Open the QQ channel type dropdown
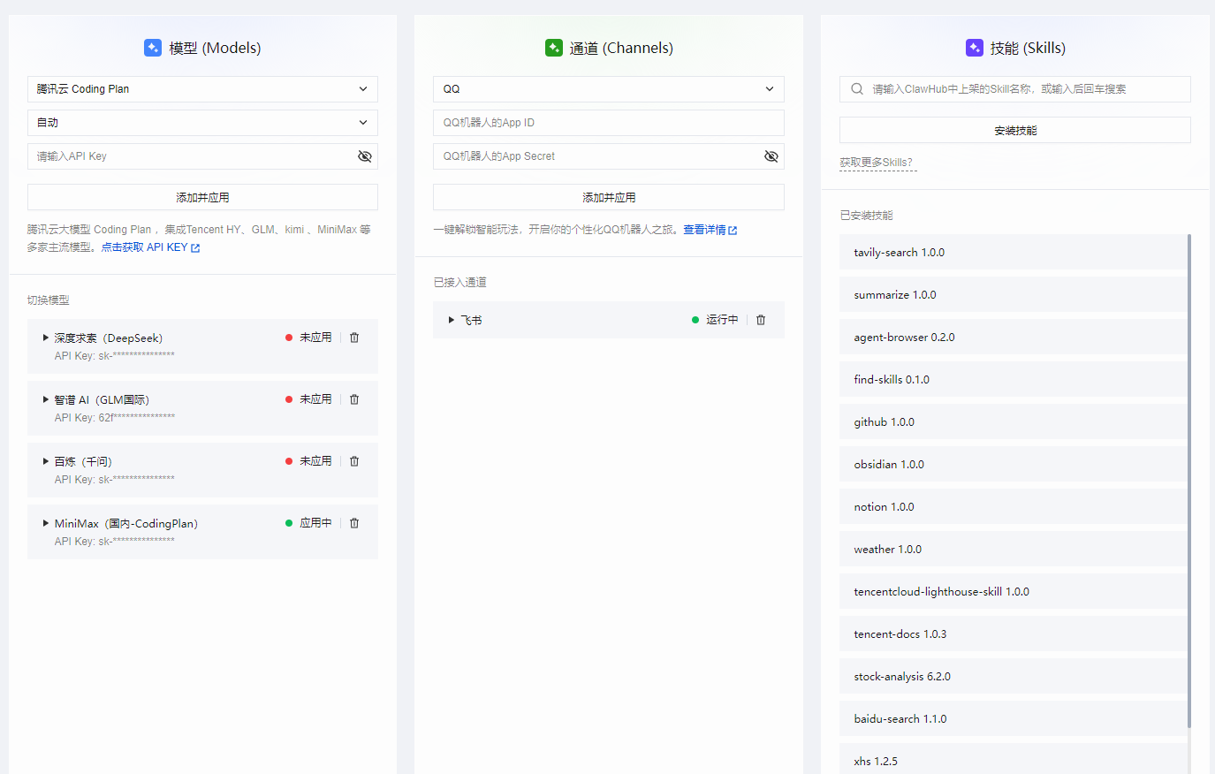This screenshot has width=1215, height=774. (x=608, y=89)
